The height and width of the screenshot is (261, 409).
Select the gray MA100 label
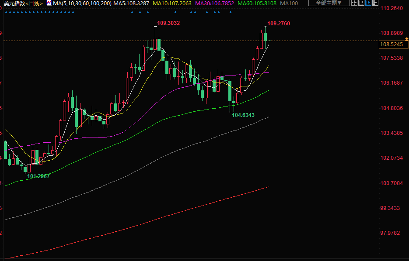(289, 3)
